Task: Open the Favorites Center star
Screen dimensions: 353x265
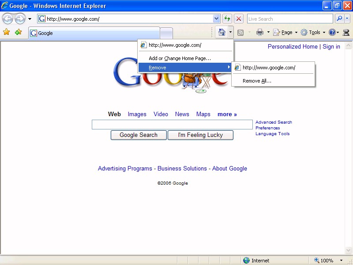Action: pos(7,32)
